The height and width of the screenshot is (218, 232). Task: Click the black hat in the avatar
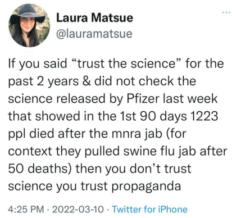(28, 15)
